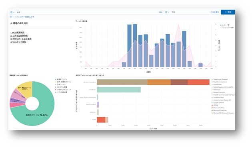Toggle Microsoft Office legend entry
This screenshot has height=147, width=252.
218,108
